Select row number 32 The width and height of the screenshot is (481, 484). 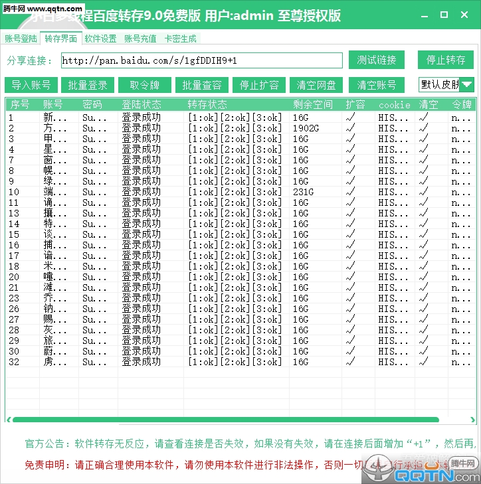tap(14, 362)
